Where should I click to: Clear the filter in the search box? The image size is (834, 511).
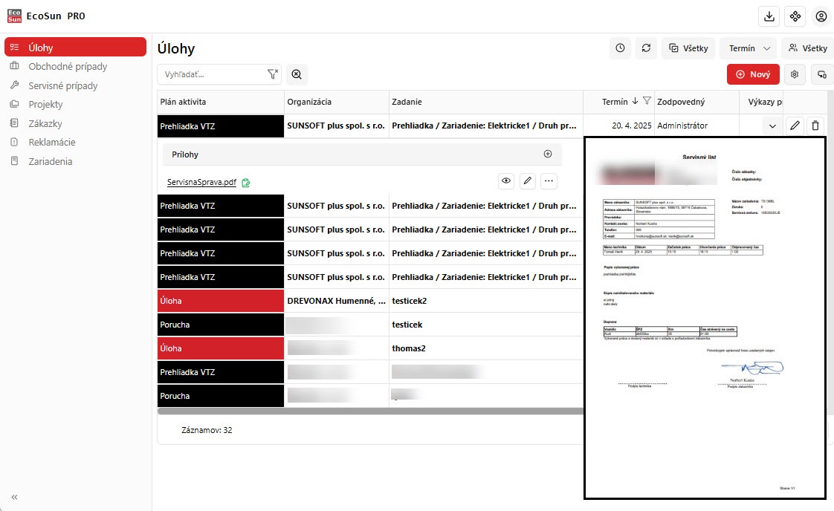(x=272, y=74)
